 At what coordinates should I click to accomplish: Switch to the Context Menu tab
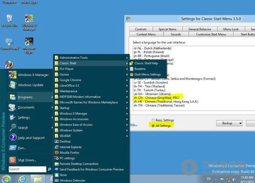click(146, 34)
